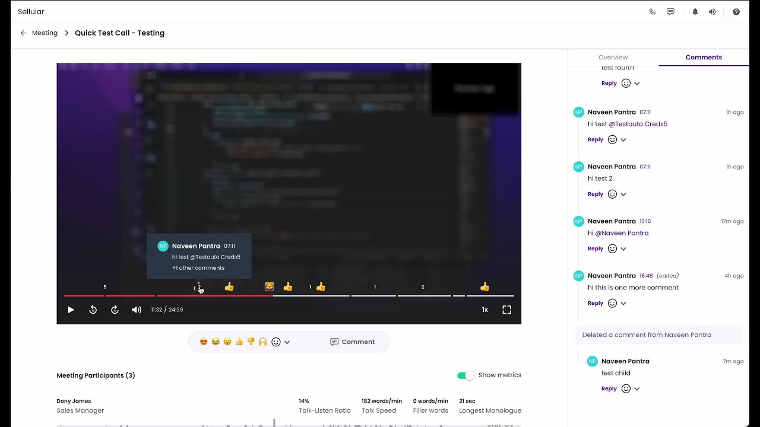Navigate to the Meeting breadcrumb
760x427 pixels.
click(45, 33)
